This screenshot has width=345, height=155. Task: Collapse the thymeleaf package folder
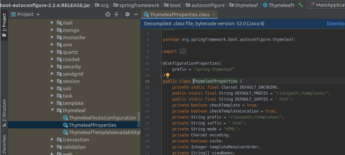tap(52, 110)
